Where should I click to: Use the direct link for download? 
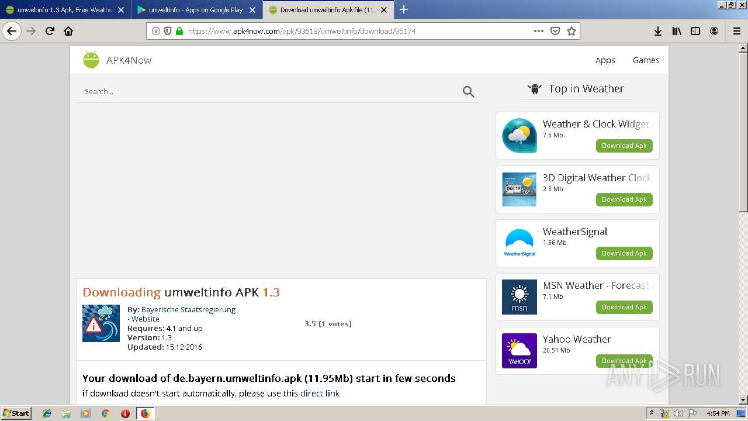click(320, 394)
